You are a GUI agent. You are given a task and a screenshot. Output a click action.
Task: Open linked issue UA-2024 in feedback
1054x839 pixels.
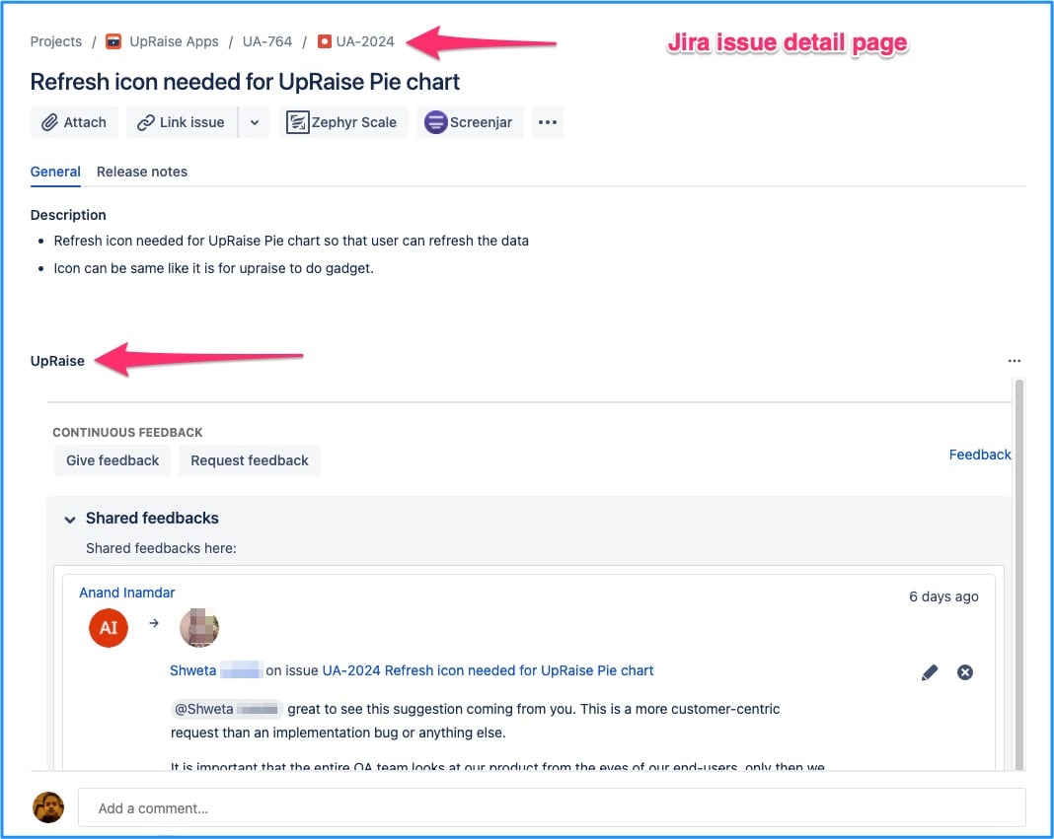[x=488, y=670]
